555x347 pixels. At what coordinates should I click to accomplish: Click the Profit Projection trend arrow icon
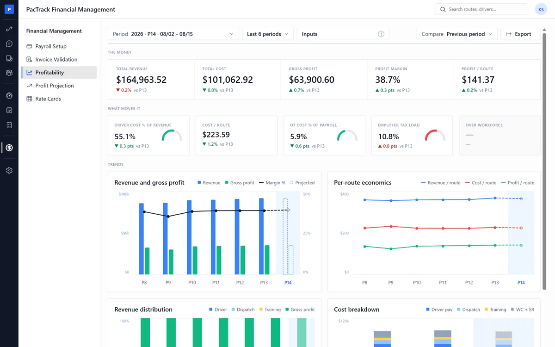tap(29, 86)
